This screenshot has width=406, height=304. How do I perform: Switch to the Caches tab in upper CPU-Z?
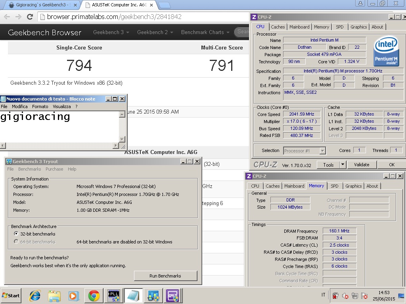[x=278, y=27]
